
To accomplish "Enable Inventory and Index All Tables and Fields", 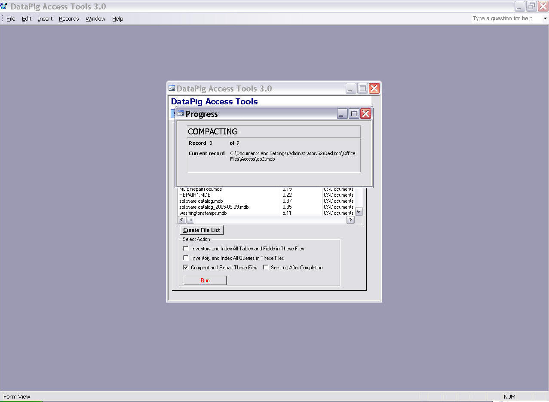I will point(186,248).
